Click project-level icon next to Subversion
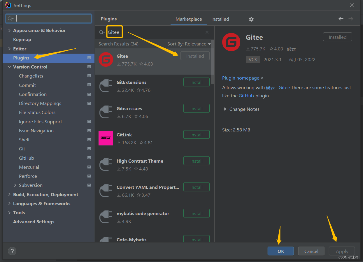Viewport: 363px width, 262px height. pos(89,185)
